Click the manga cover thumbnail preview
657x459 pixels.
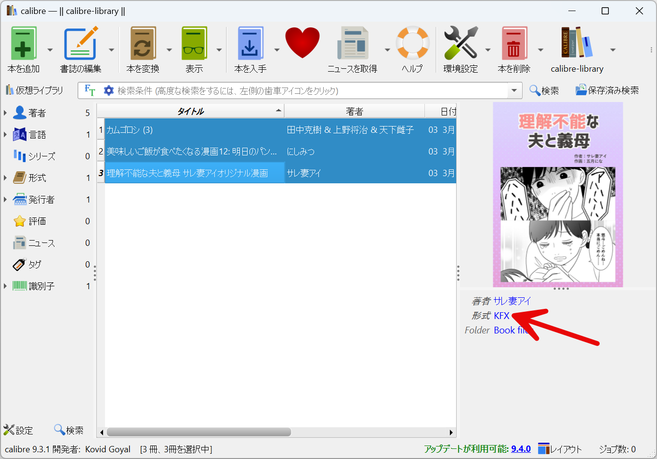557,194
